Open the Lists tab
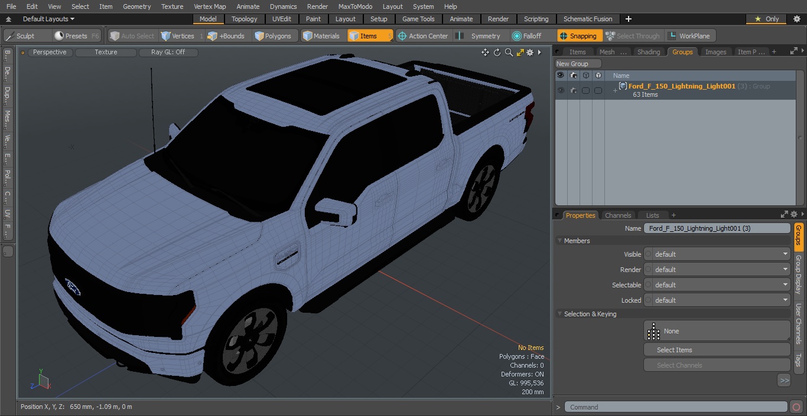This screenshot has width=807, height=416. click(x=653, y=215)
